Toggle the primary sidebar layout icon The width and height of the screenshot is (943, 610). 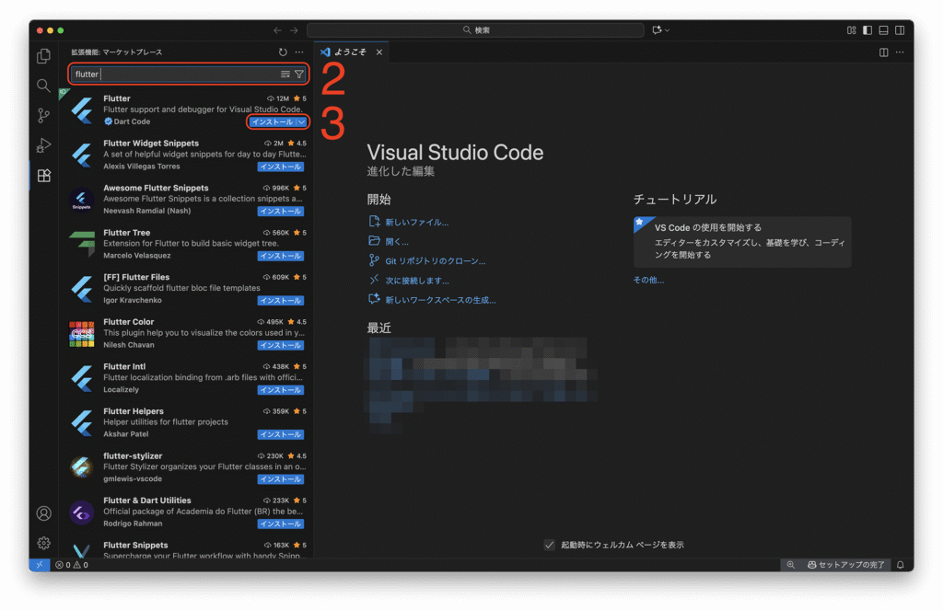click(867, 30)
